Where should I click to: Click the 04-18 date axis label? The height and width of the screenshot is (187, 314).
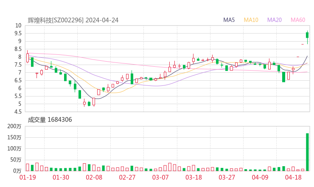point(293,177)
